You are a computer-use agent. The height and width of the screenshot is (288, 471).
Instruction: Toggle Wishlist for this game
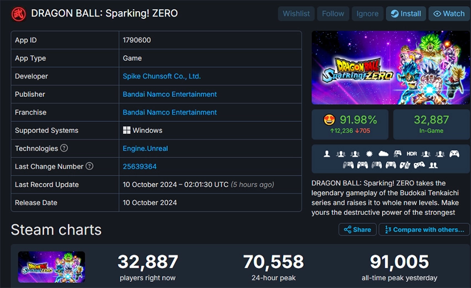click(x=296, y=13)
